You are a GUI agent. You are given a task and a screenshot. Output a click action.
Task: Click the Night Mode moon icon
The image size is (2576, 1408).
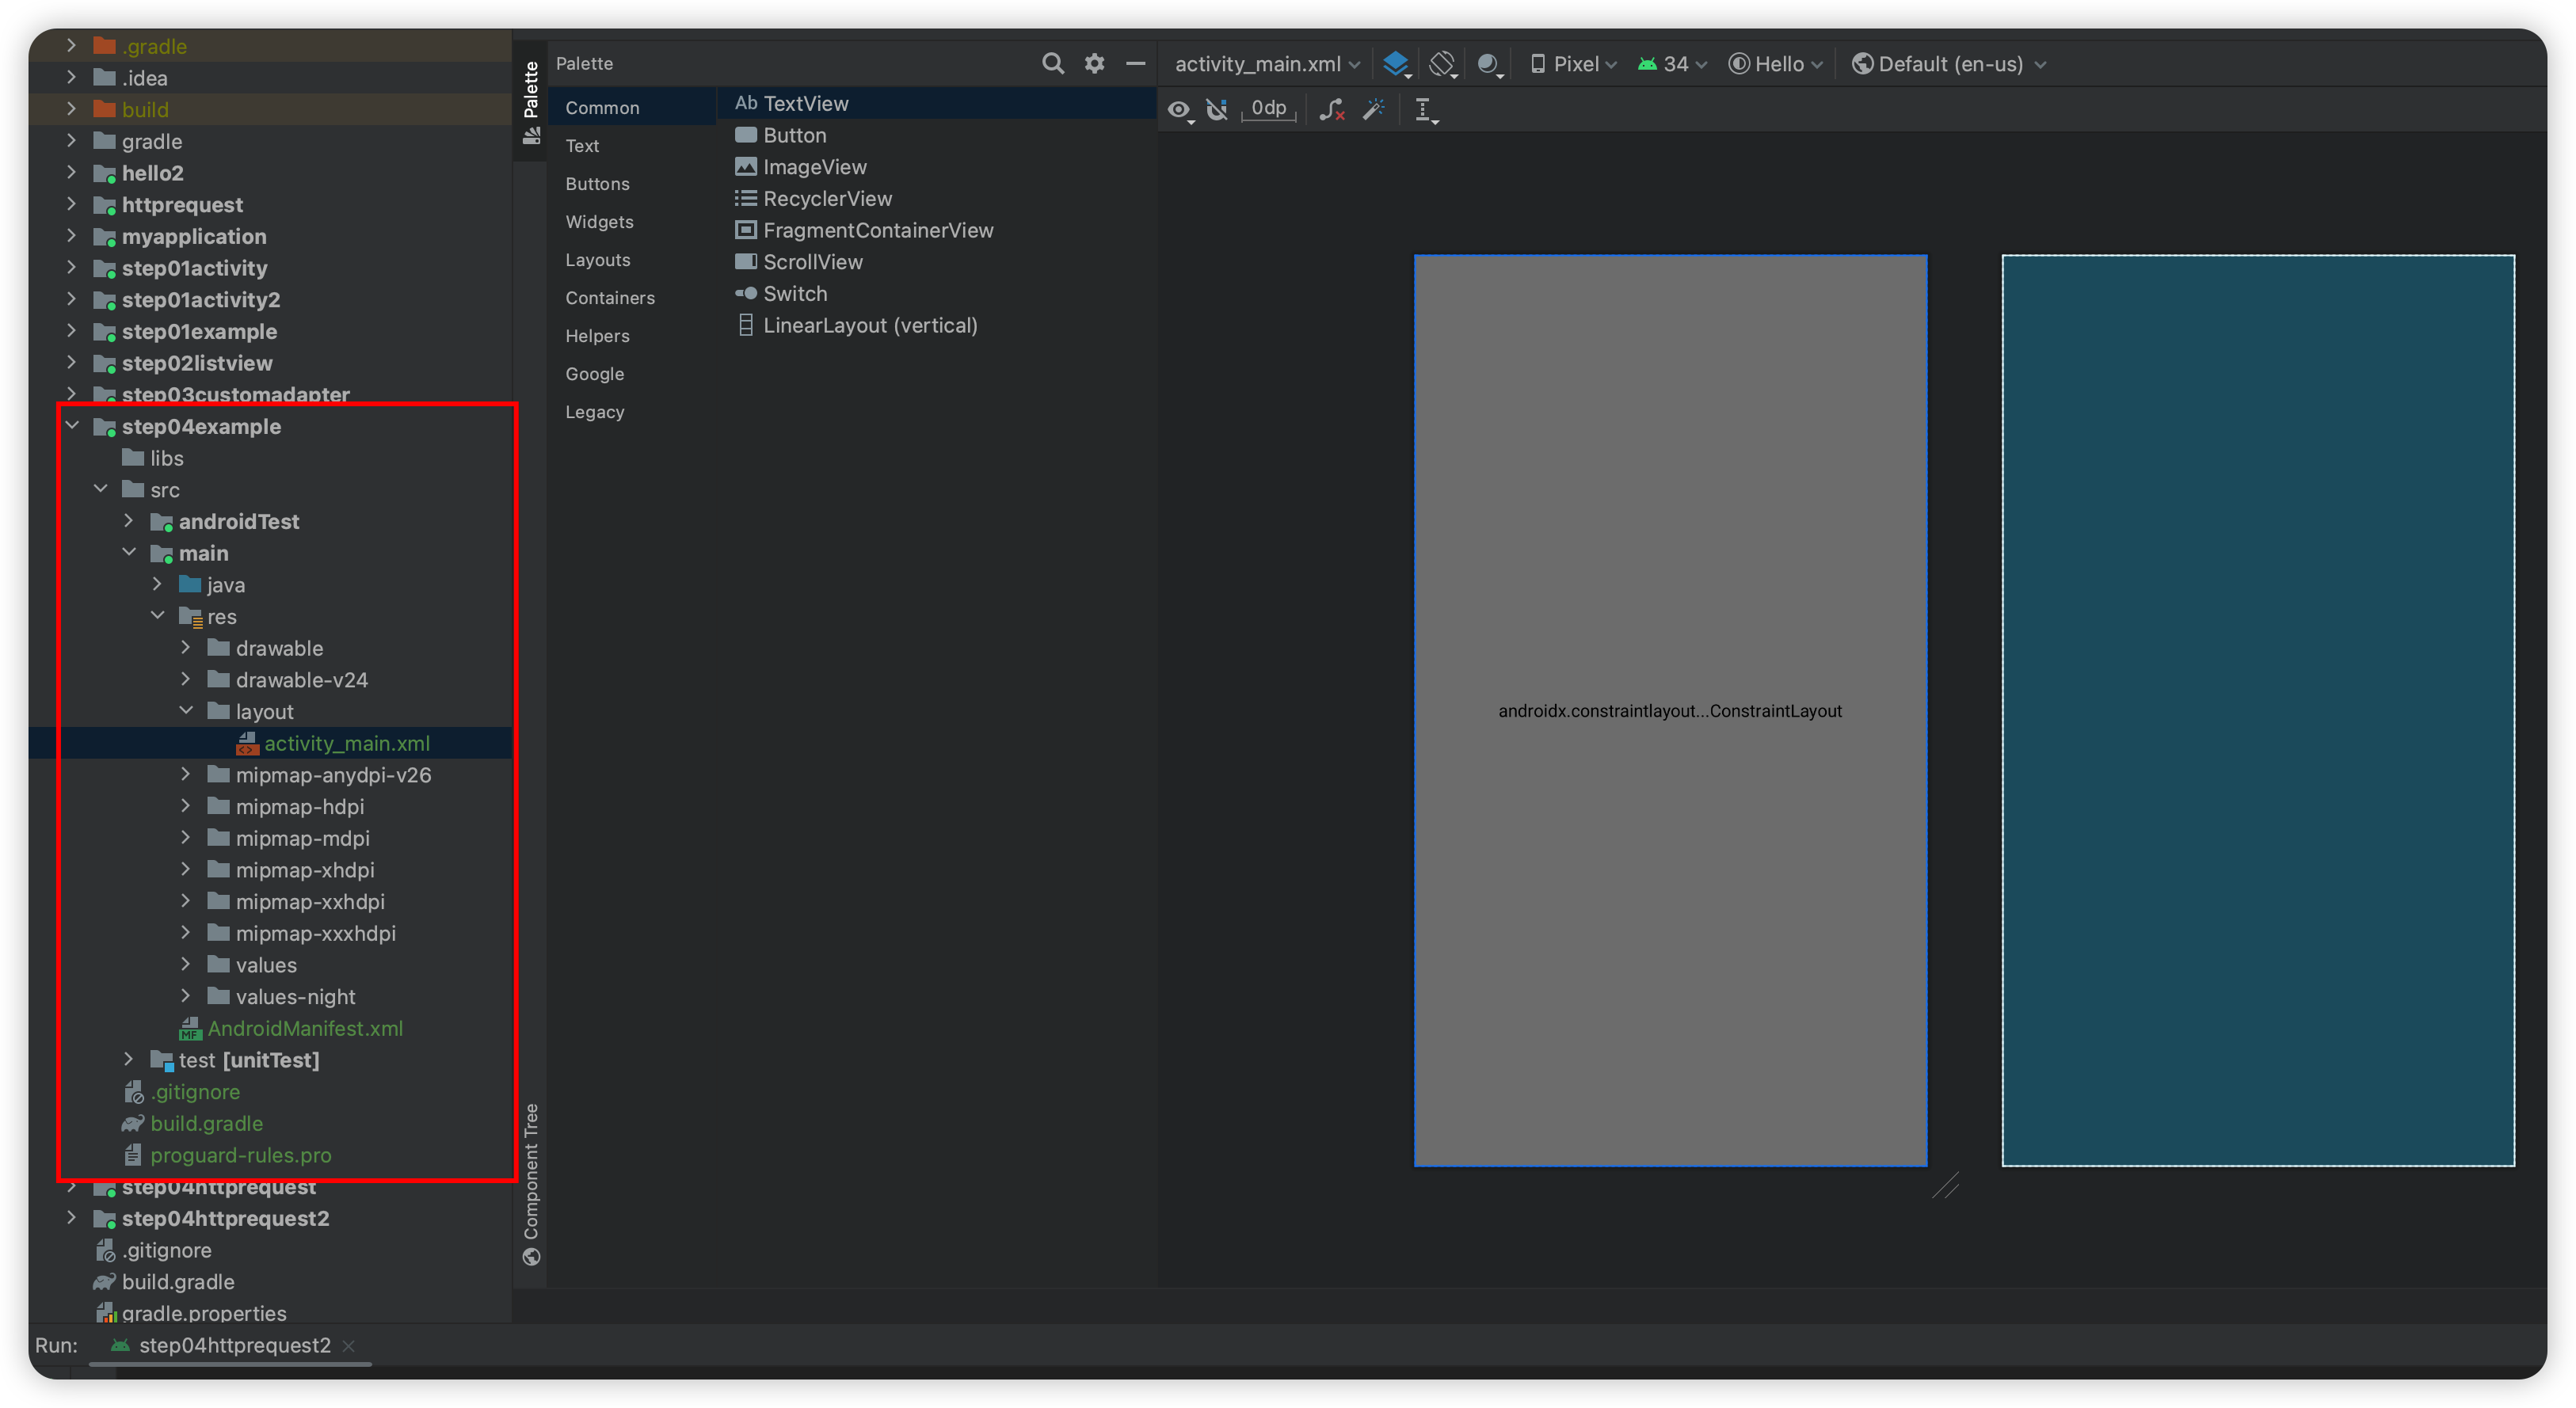pos(1489,64)
